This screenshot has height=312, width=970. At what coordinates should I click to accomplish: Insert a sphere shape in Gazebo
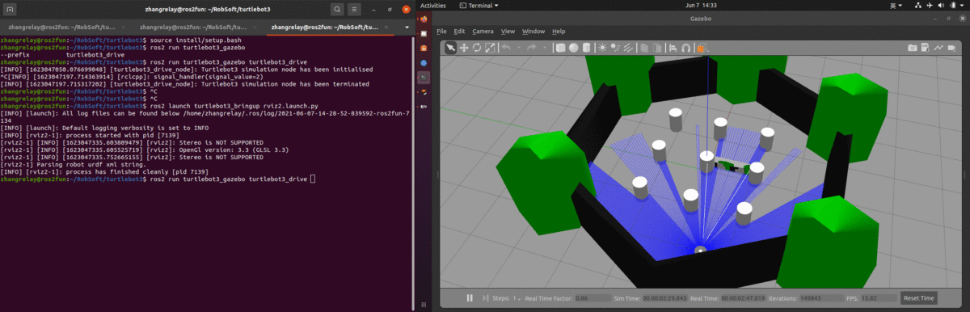tap(573, 48)
